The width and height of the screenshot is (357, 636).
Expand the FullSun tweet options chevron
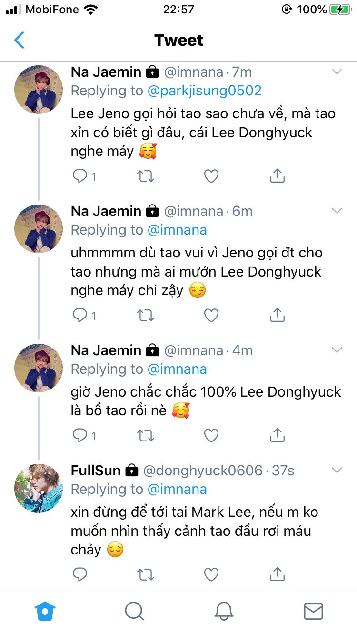(337, 471)
